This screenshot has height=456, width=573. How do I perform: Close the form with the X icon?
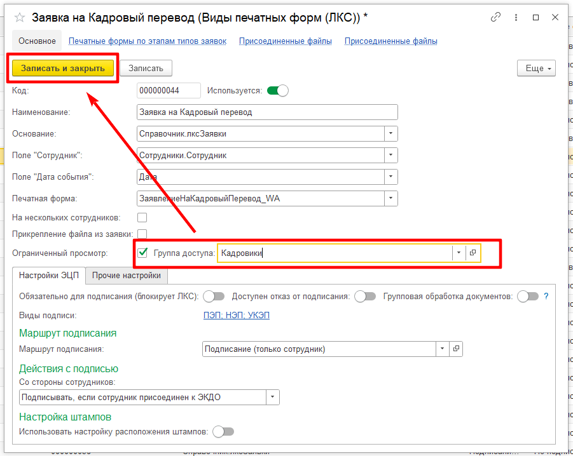(x=555, y=18)
